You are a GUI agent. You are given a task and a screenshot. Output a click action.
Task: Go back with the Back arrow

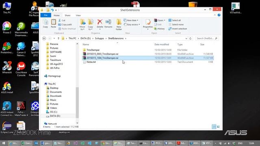click(x=44, y=39)
